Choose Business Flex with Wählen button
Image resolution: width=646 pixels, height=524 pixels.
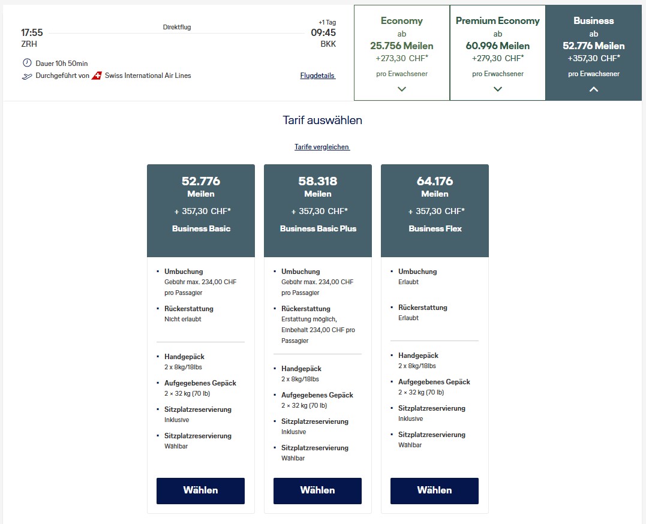click(435, 490)
